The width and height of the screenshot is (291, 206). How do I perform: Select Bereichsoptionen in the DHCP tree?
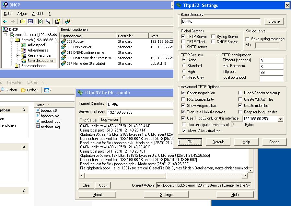point(41,61)
